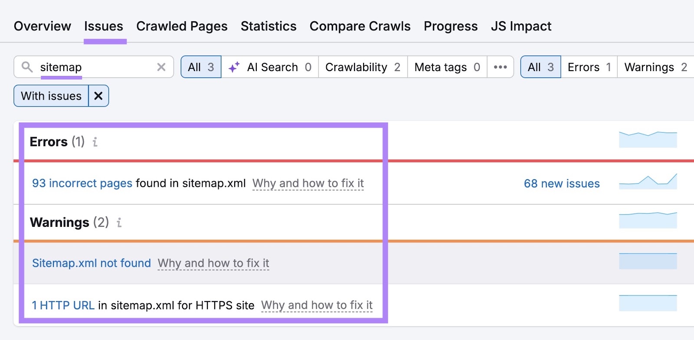The height and width of the screenshot is (340, 694).
Task: Clear the sitemap search field
Action: [x=161, y=67]
